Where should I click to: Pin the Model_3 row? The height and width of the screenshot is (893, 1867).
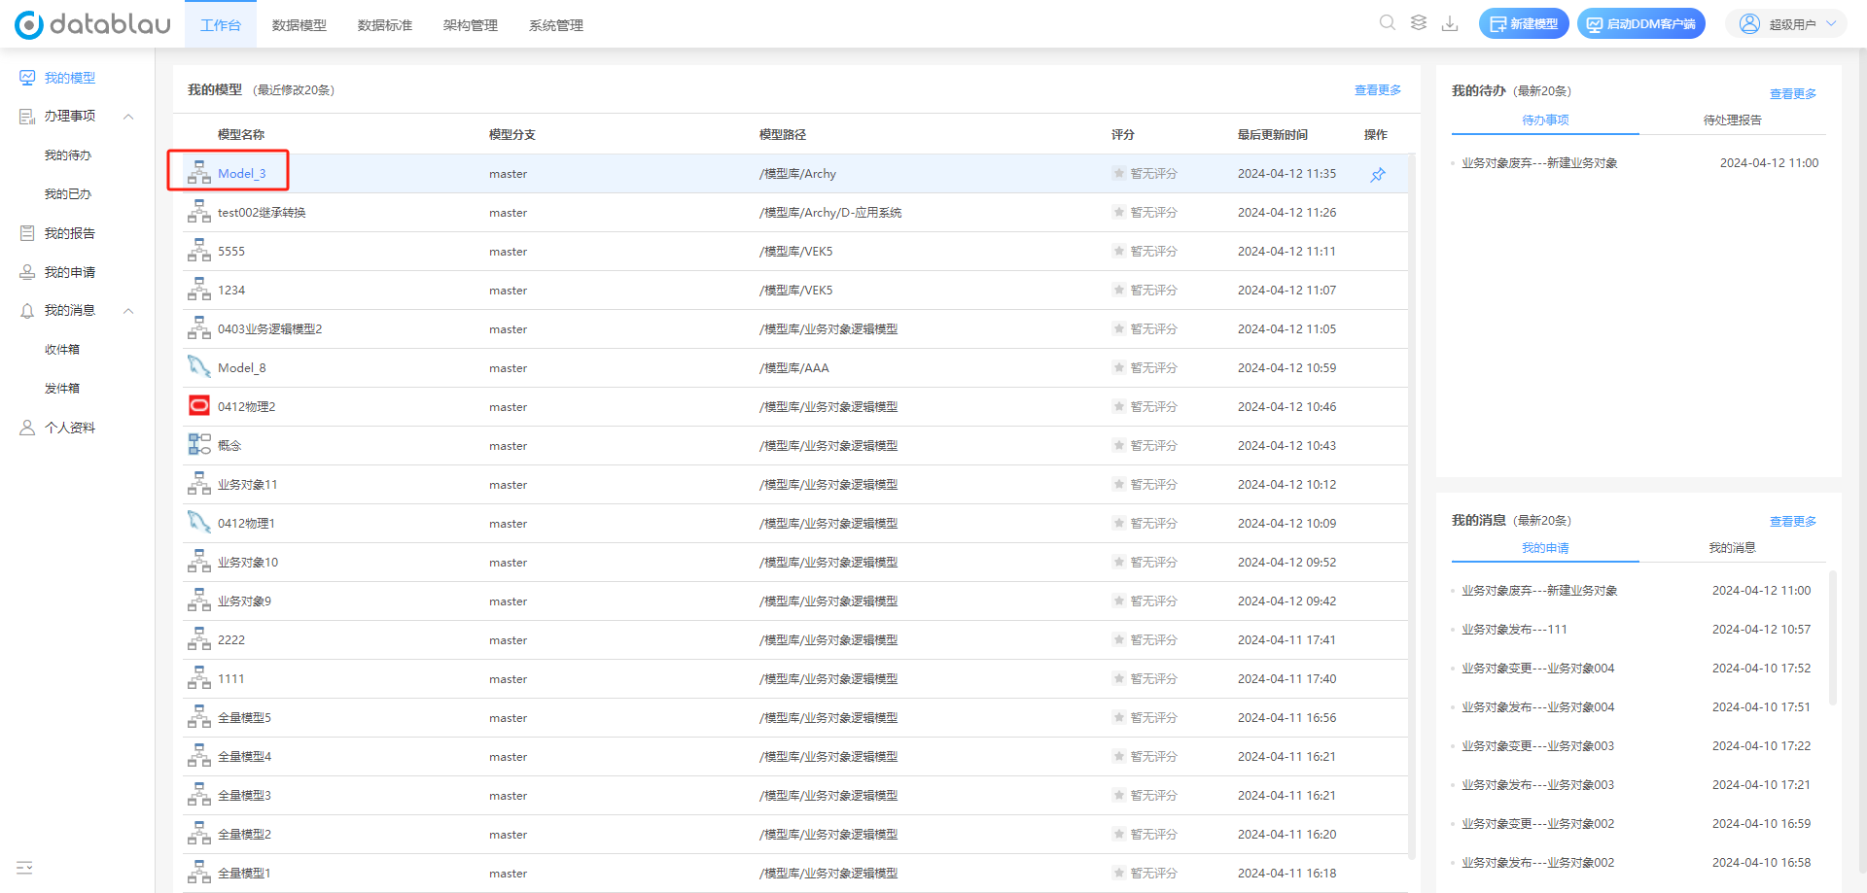[1378, 175]
